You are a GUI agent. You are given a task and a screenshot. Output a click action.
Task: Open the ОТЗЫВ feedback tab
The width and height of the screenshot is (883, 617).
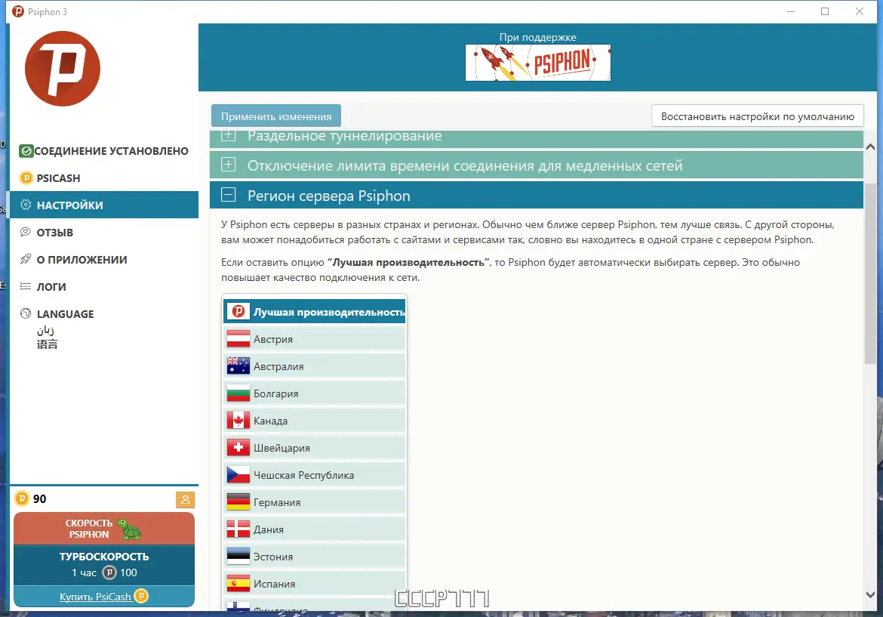pos(104,232)
